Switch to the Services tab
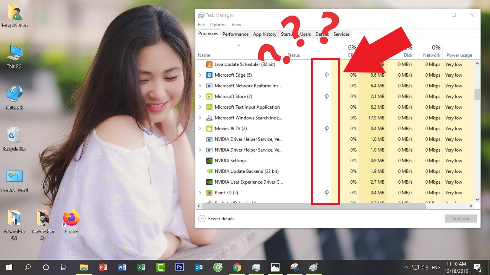This screenshot has height=275, width=490. (341, 34)
